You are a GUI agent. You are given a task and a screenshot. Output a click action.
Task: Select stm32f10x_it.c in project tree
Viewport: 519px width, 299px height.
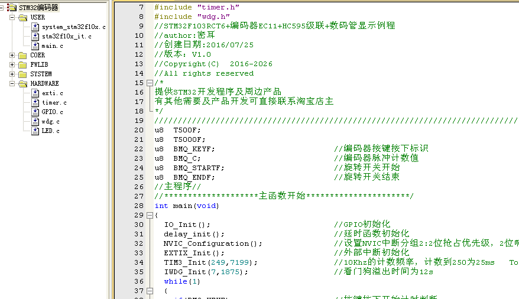pyautogui.click(x=67, y=37)
